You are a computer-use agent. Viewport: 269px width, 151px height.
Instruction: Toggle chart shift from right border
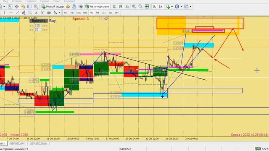point(161,7)
